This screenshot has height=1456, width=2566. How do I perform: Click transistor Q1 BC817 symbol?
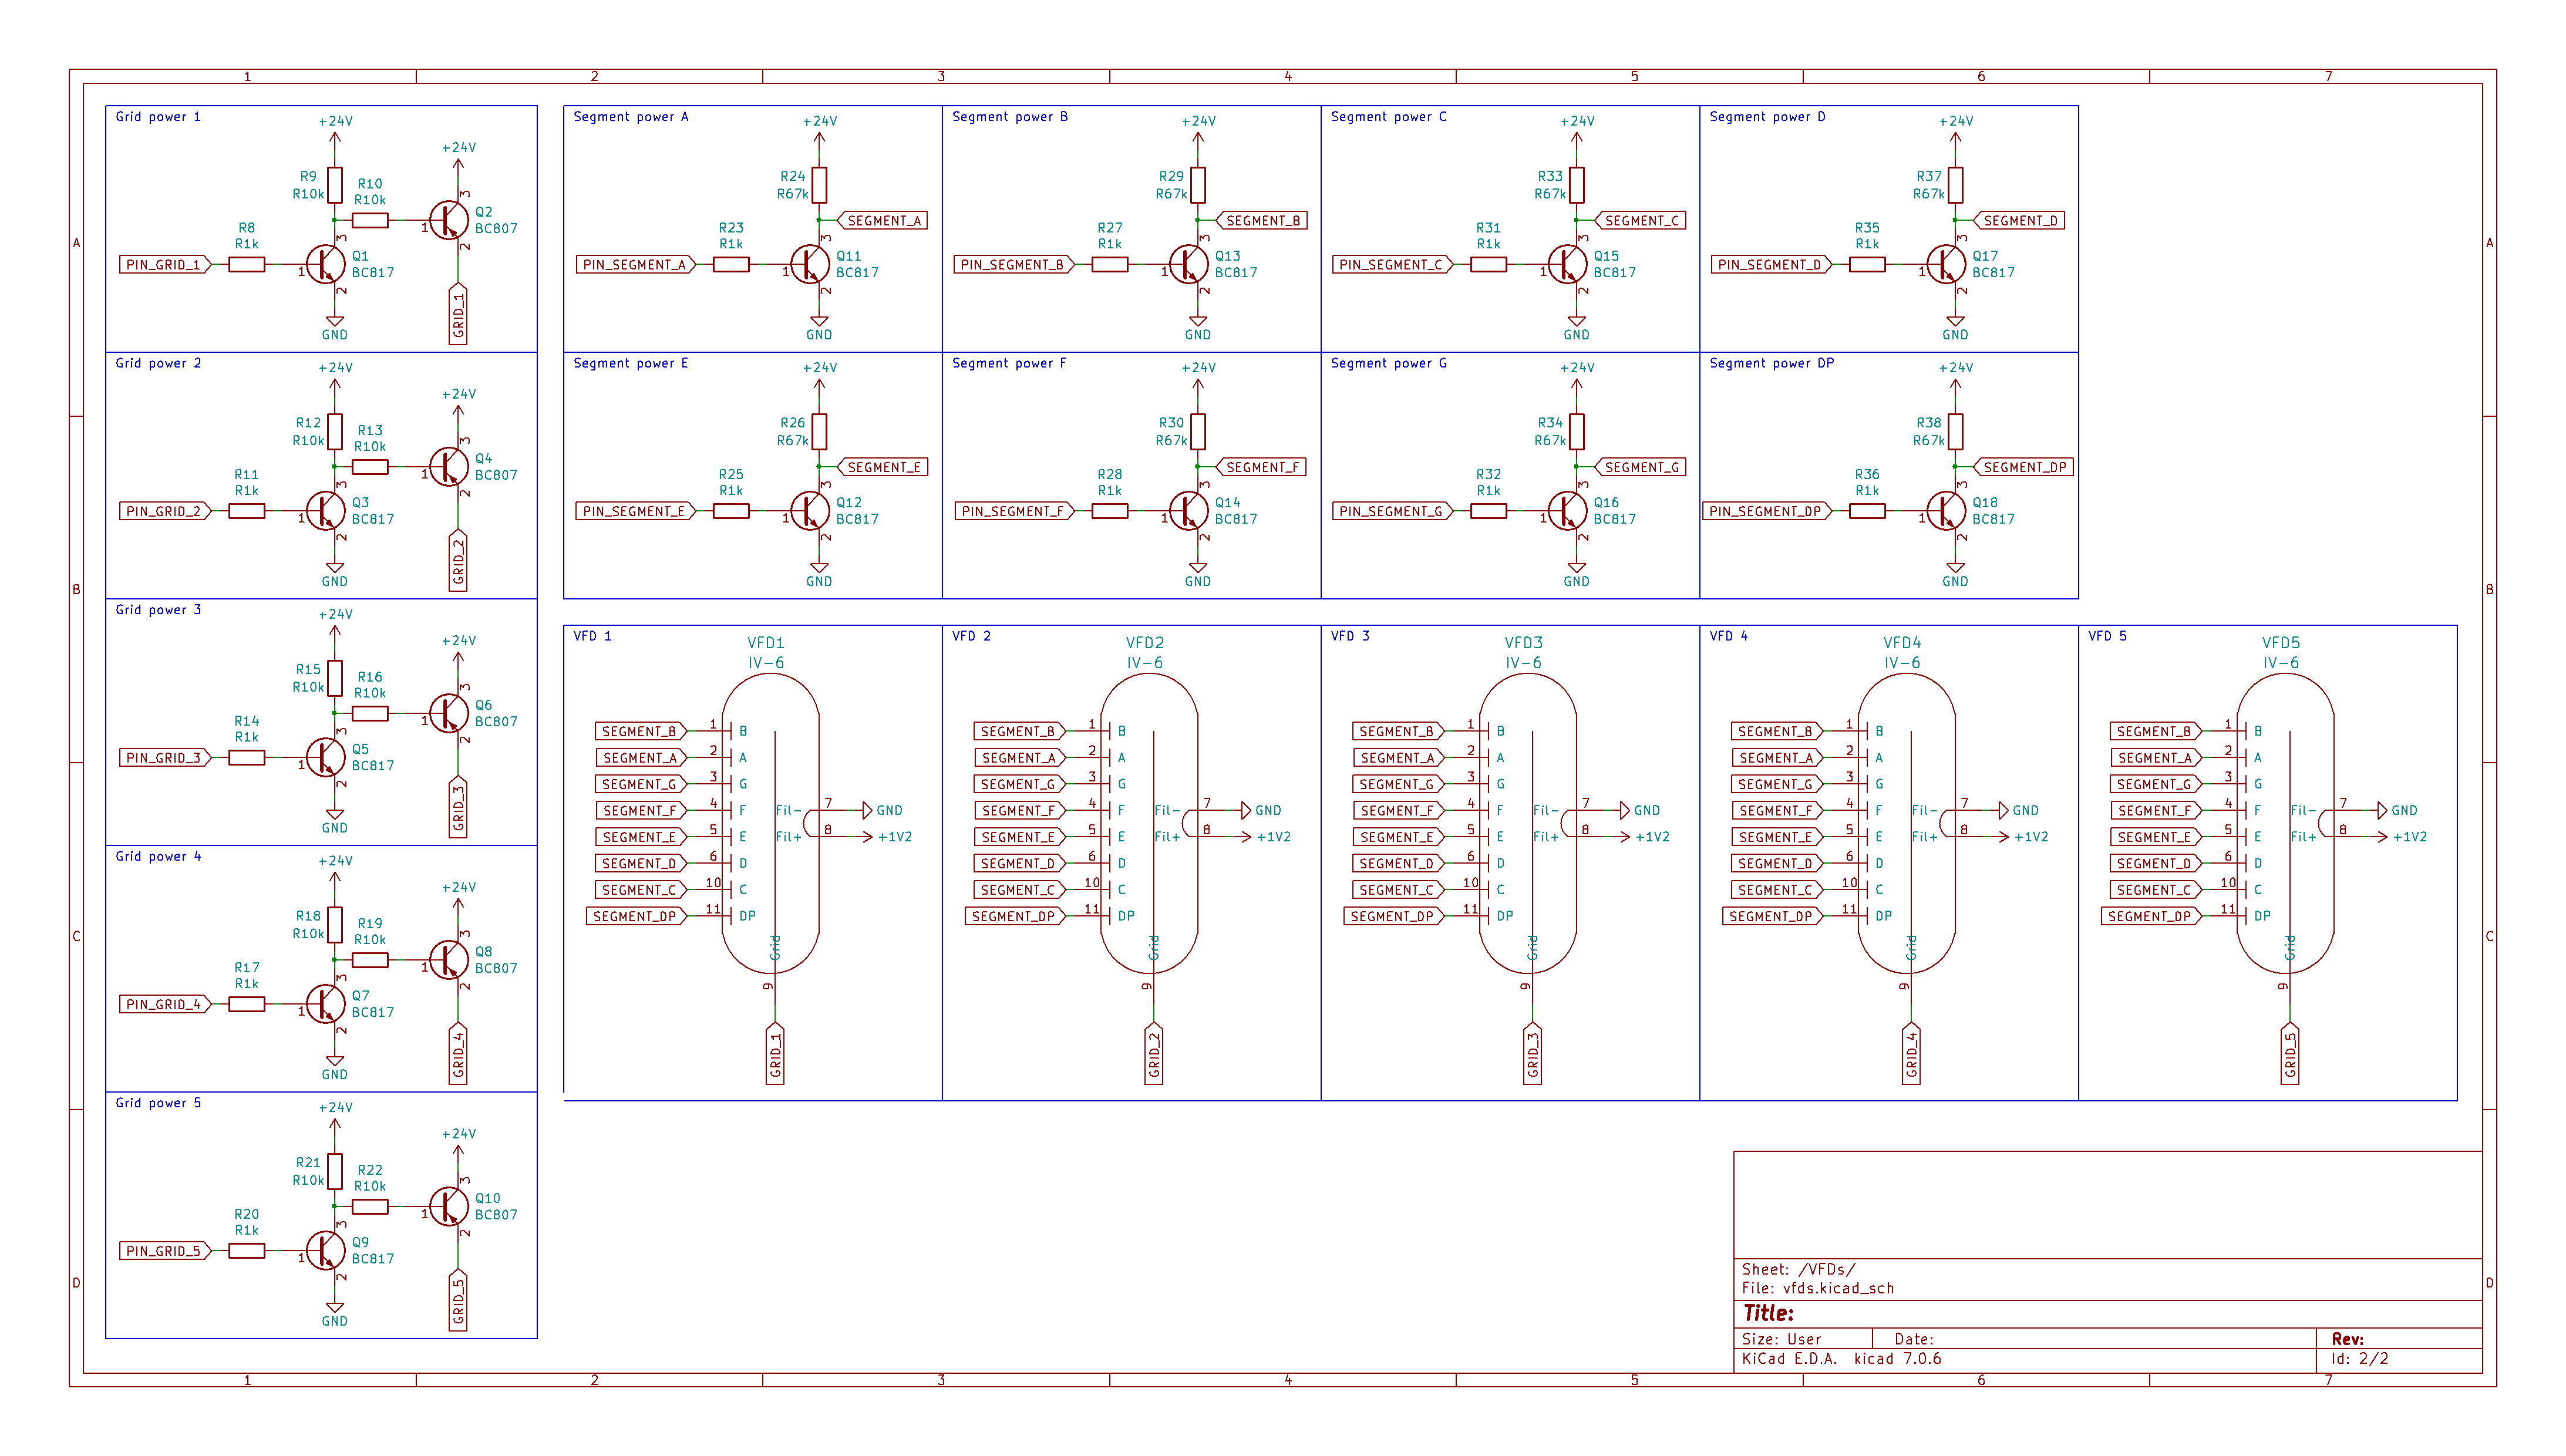(325, 264)
